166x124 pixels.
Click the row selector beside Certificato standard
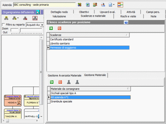coord(48,39)
